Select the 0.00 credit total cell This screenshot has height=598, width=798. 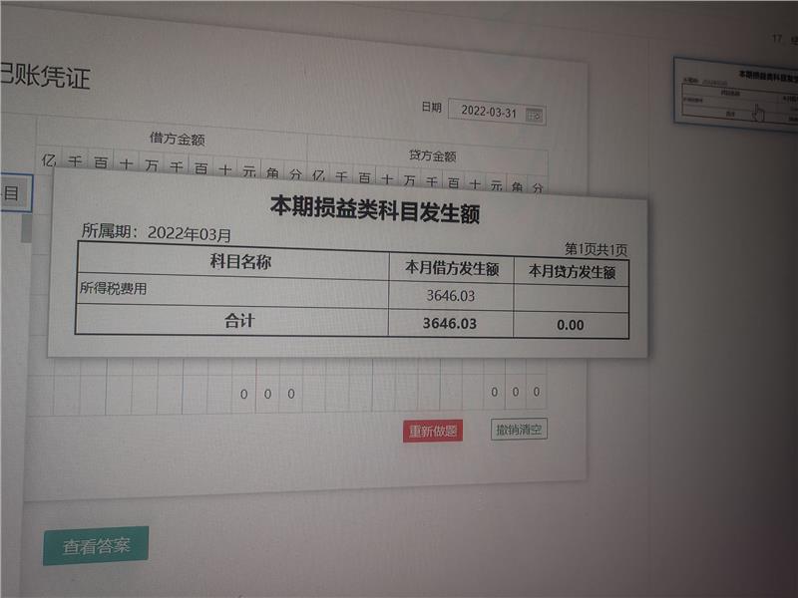(x=571, y=325)
